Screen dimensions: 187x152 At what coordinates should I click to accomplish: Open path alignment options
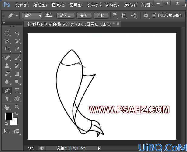pyautogui.click(x=124, y=16)
